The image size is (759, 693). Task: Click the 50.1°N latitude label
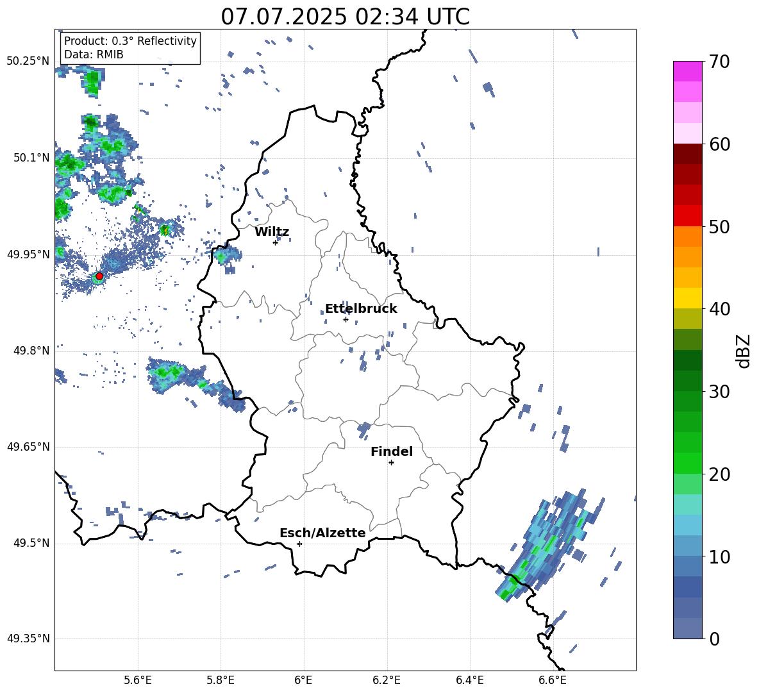(31, 158)
